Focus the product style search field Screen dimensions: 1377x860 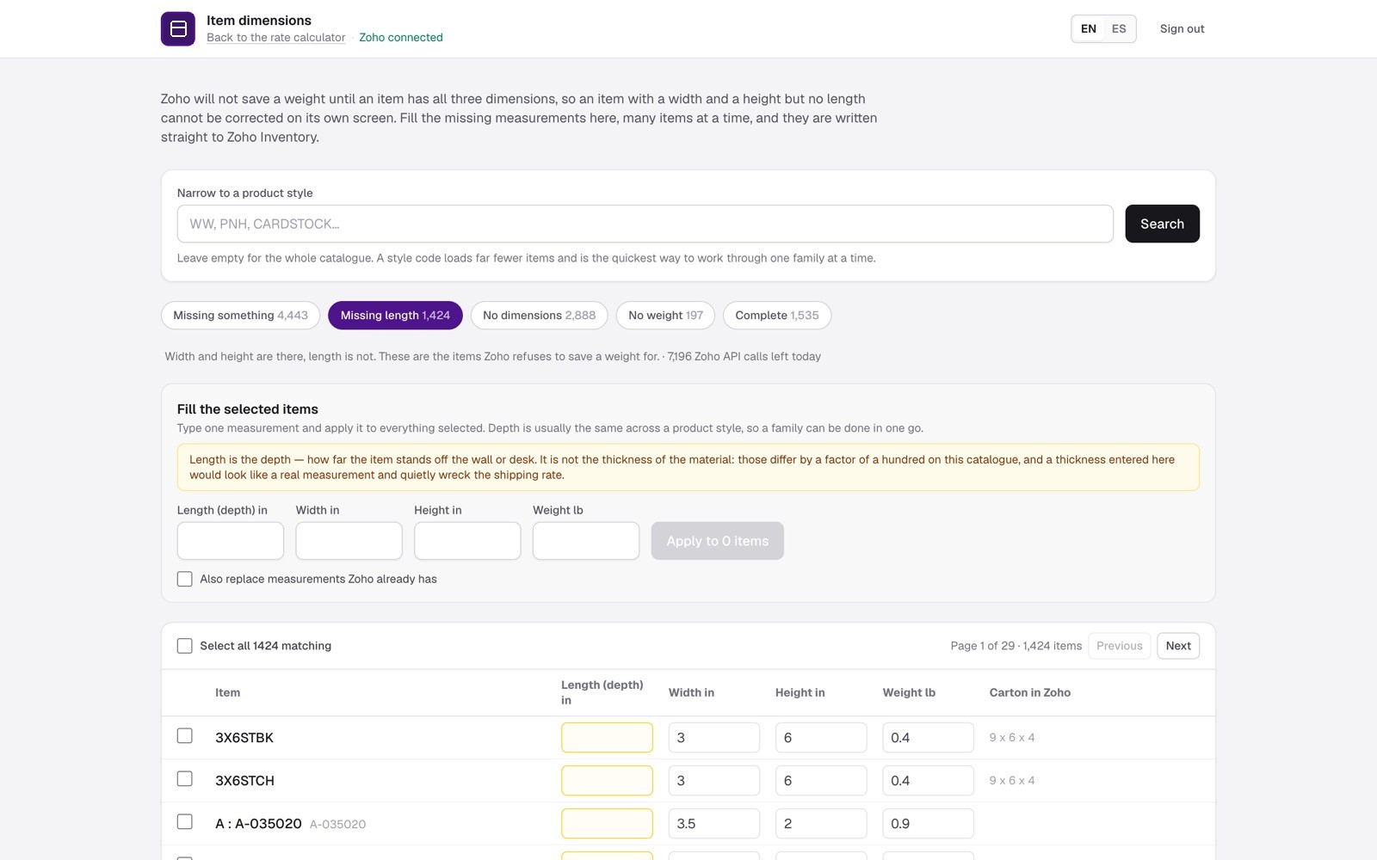[645, 224]
